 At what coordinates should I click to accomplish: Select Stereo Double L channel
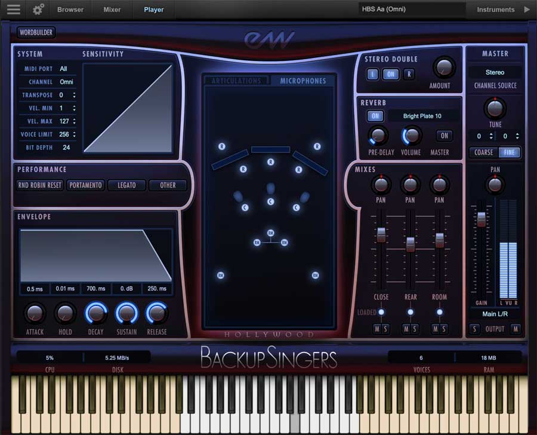(372, 74)
